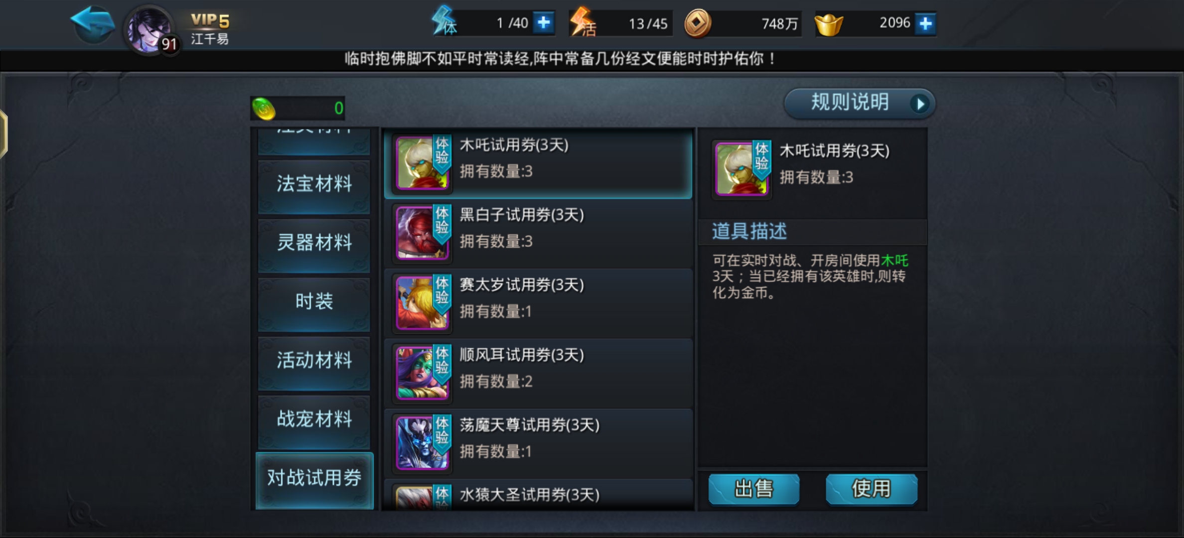Select the 黑白子试用券 item row
The width and height of the screenshot is (1184, 538).
538,233
